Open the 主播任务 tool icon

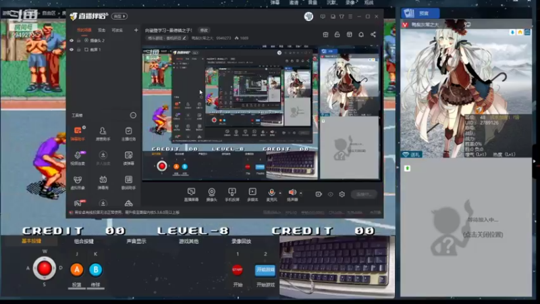(128, 133)
